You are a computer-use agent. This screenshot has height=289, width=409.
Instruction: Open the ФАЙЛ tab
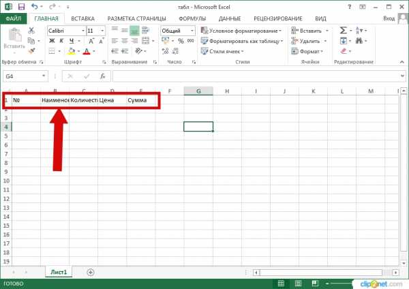pyautogui.click(x=14, y=18)
